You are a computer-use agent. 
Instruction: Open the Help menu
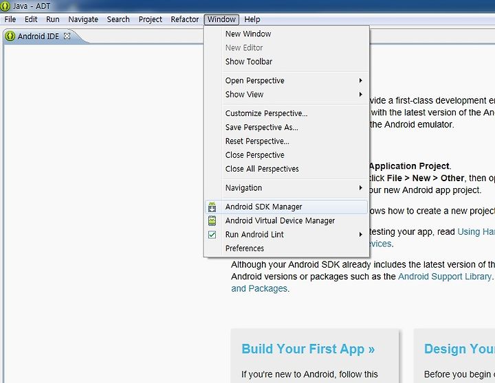click(252, 19)
